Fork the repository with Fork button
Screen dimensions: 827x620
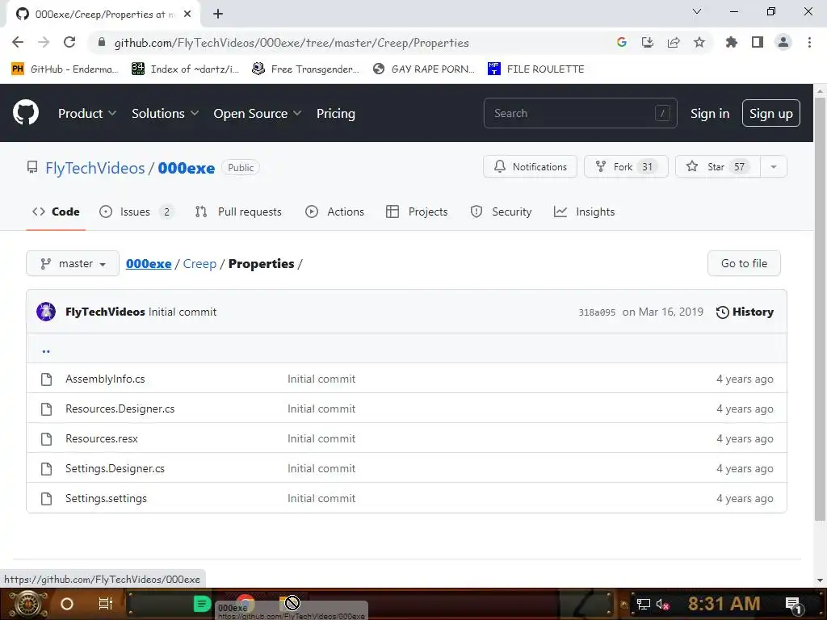click(x=626, y=166)
